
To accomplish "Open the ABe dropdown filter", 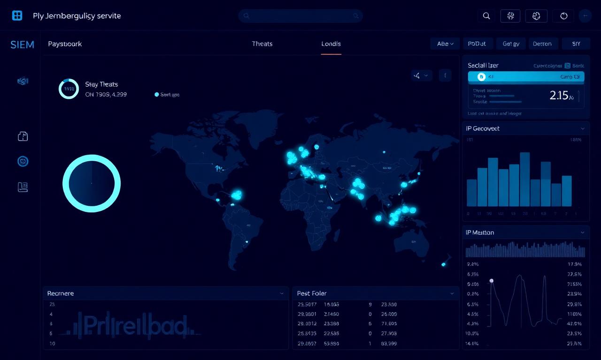I will pyautogui.click(x=445, y=44).
